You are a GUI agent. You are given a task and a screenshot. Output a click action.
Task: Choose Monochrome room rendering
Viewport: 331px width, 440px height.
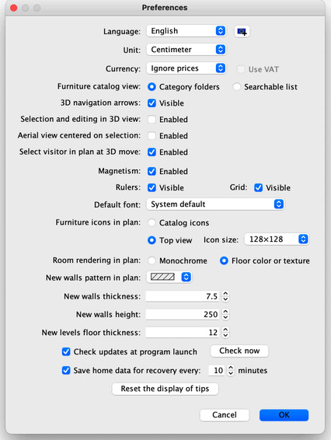click(x=152, y=260)
